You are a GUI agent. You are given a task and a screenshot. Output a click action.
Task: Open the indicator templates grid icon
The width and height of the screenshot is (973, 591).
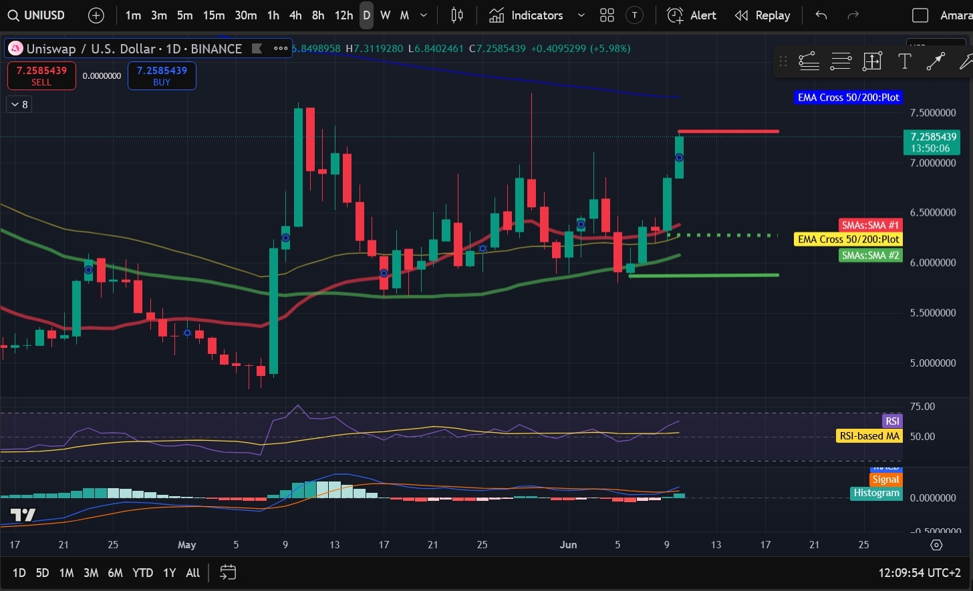(x=607, y=15)
